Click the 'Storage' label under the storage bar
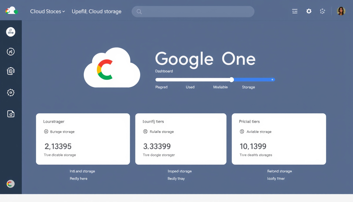The image size is (353, 202). click(248, 87)
